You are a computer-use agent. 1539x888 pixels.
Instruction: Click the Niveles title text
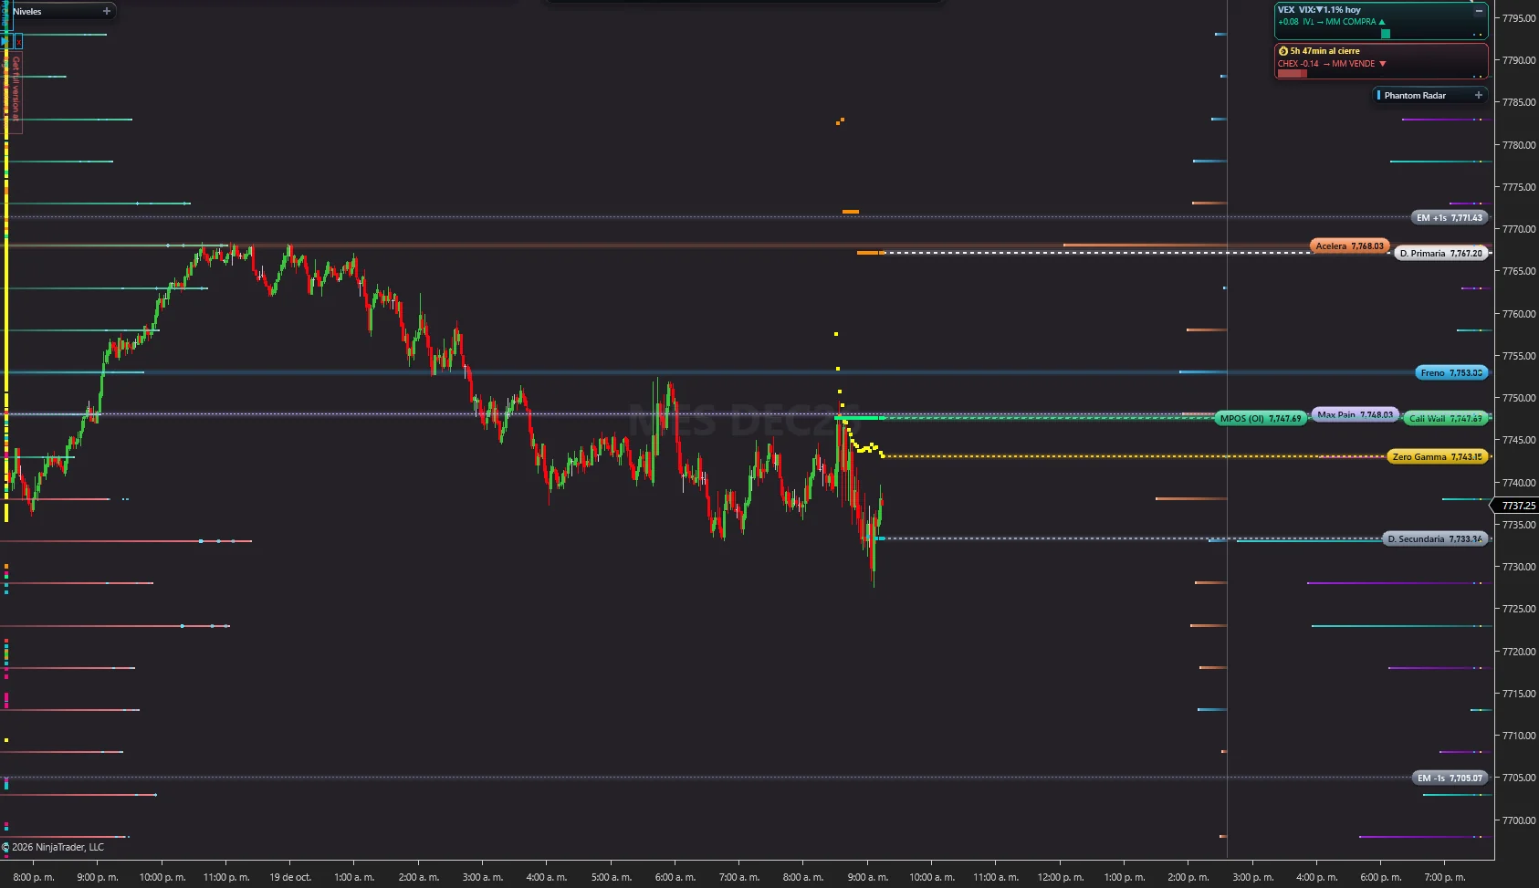click(x=27, y=11)
